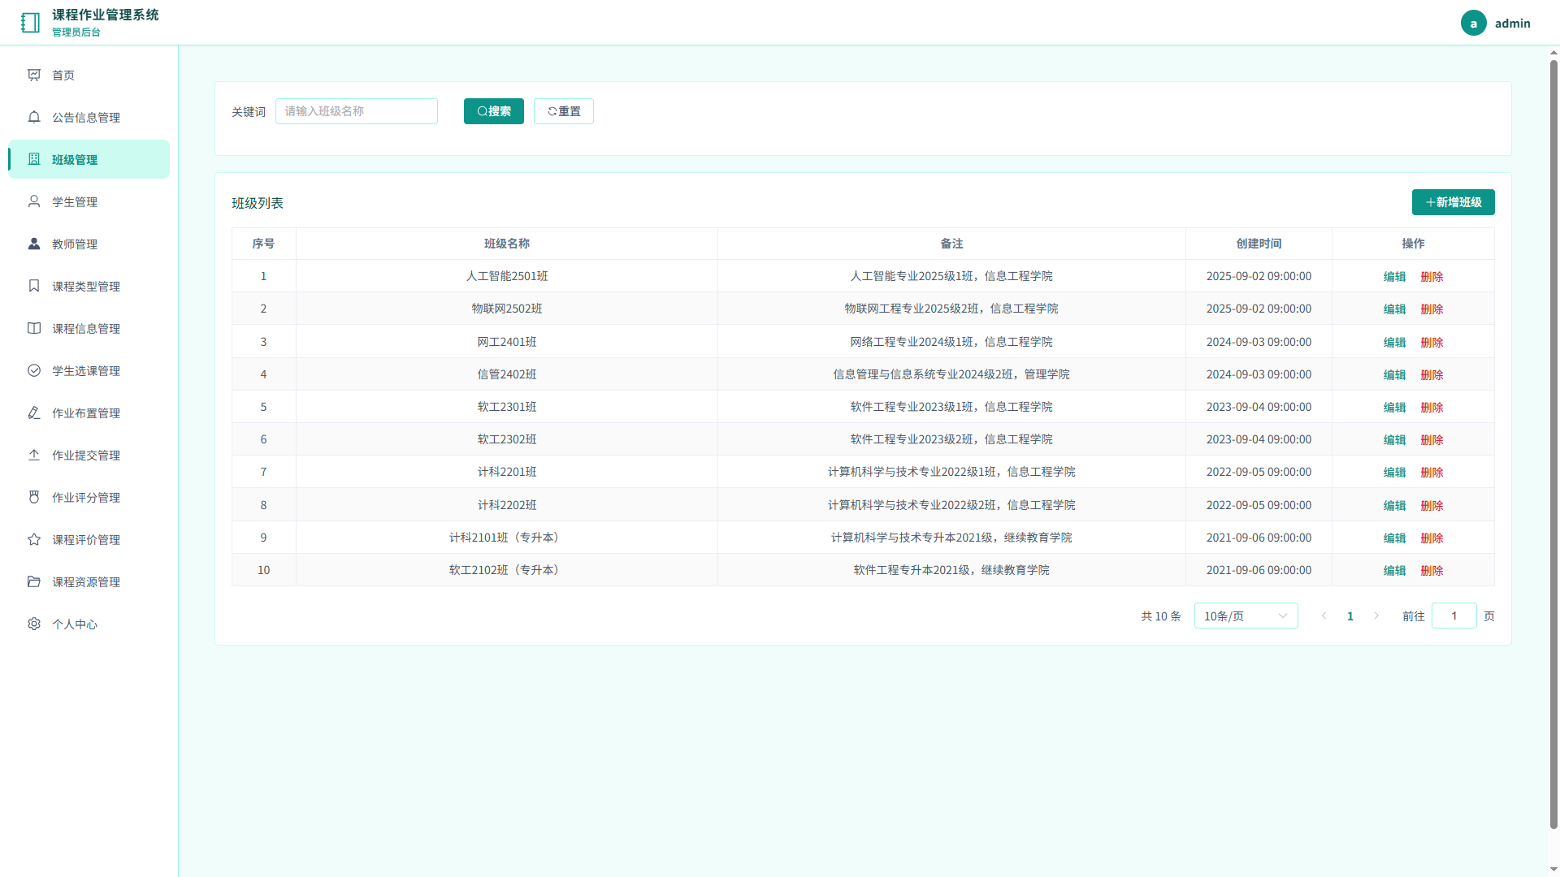Click the 课程评价管理 star icon
1560x877 pixels.
tap(34, 539)
